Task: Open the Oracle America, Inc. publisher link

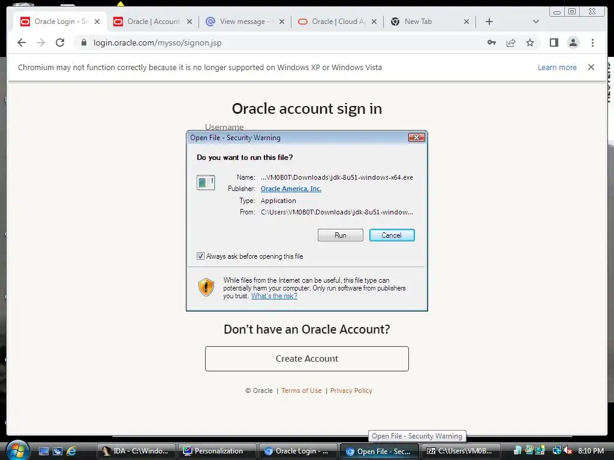Action: 291,189
